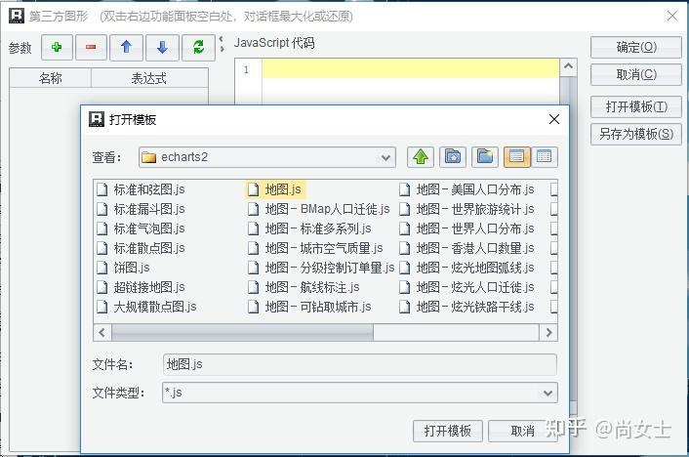Switch to details view toggle
The image size is (689, 457).
(x=545, y=157)
